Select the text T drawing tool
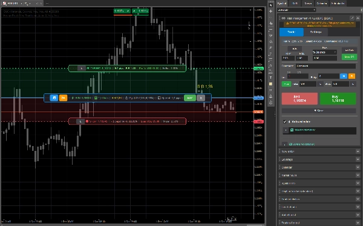Viewport: 363px width, 226px height. pos(270,78)
